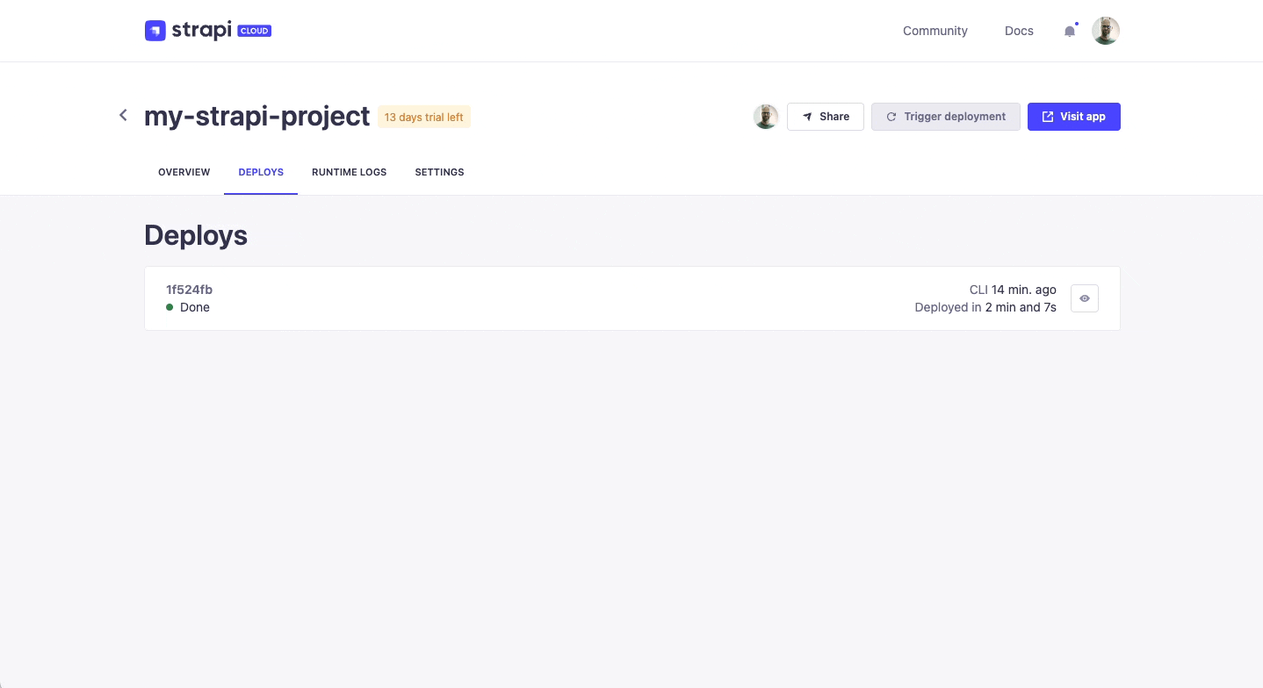This screenshot has width=1263, height=688.
Task: Open the notification bell
Action: (x=1070, y=31)
